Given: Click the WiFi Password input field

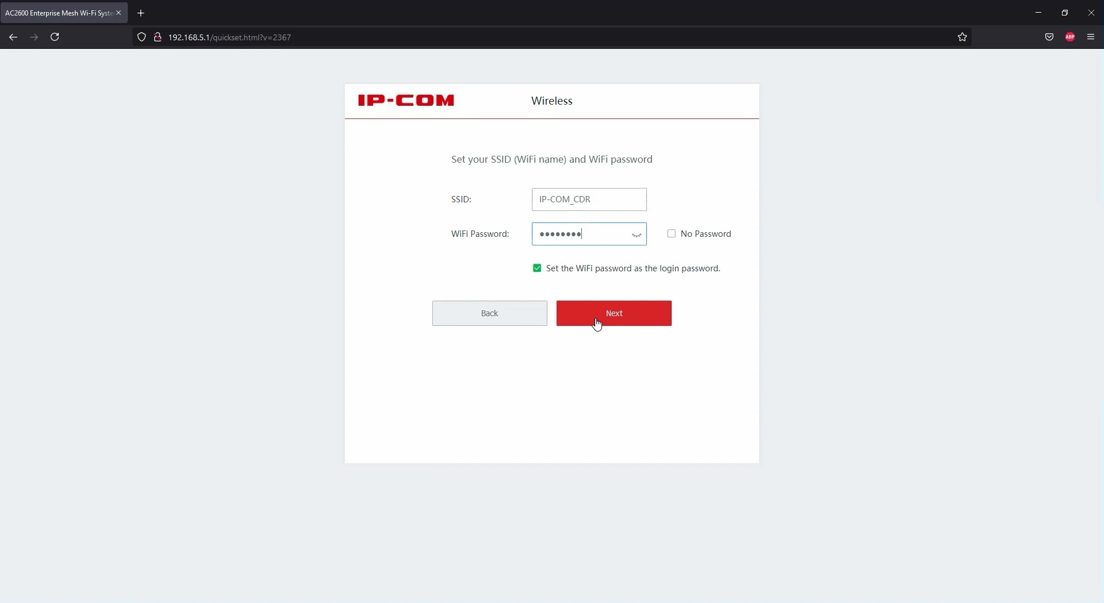Looking at the screenshot, I should pyautogui.click(x=589, y=234).
